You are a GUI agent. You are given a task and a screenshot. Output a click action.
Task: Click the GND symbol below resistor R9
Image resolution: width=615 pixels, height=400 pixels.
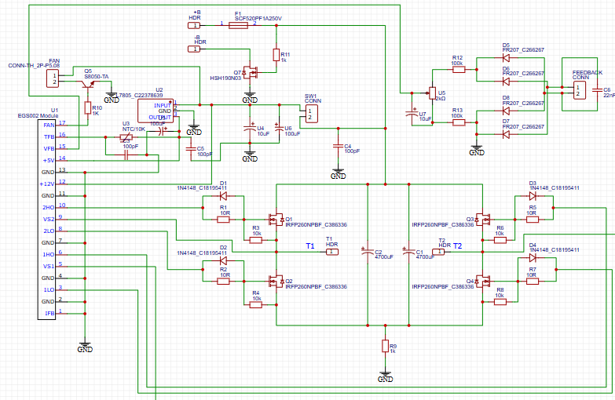(385, 377)
